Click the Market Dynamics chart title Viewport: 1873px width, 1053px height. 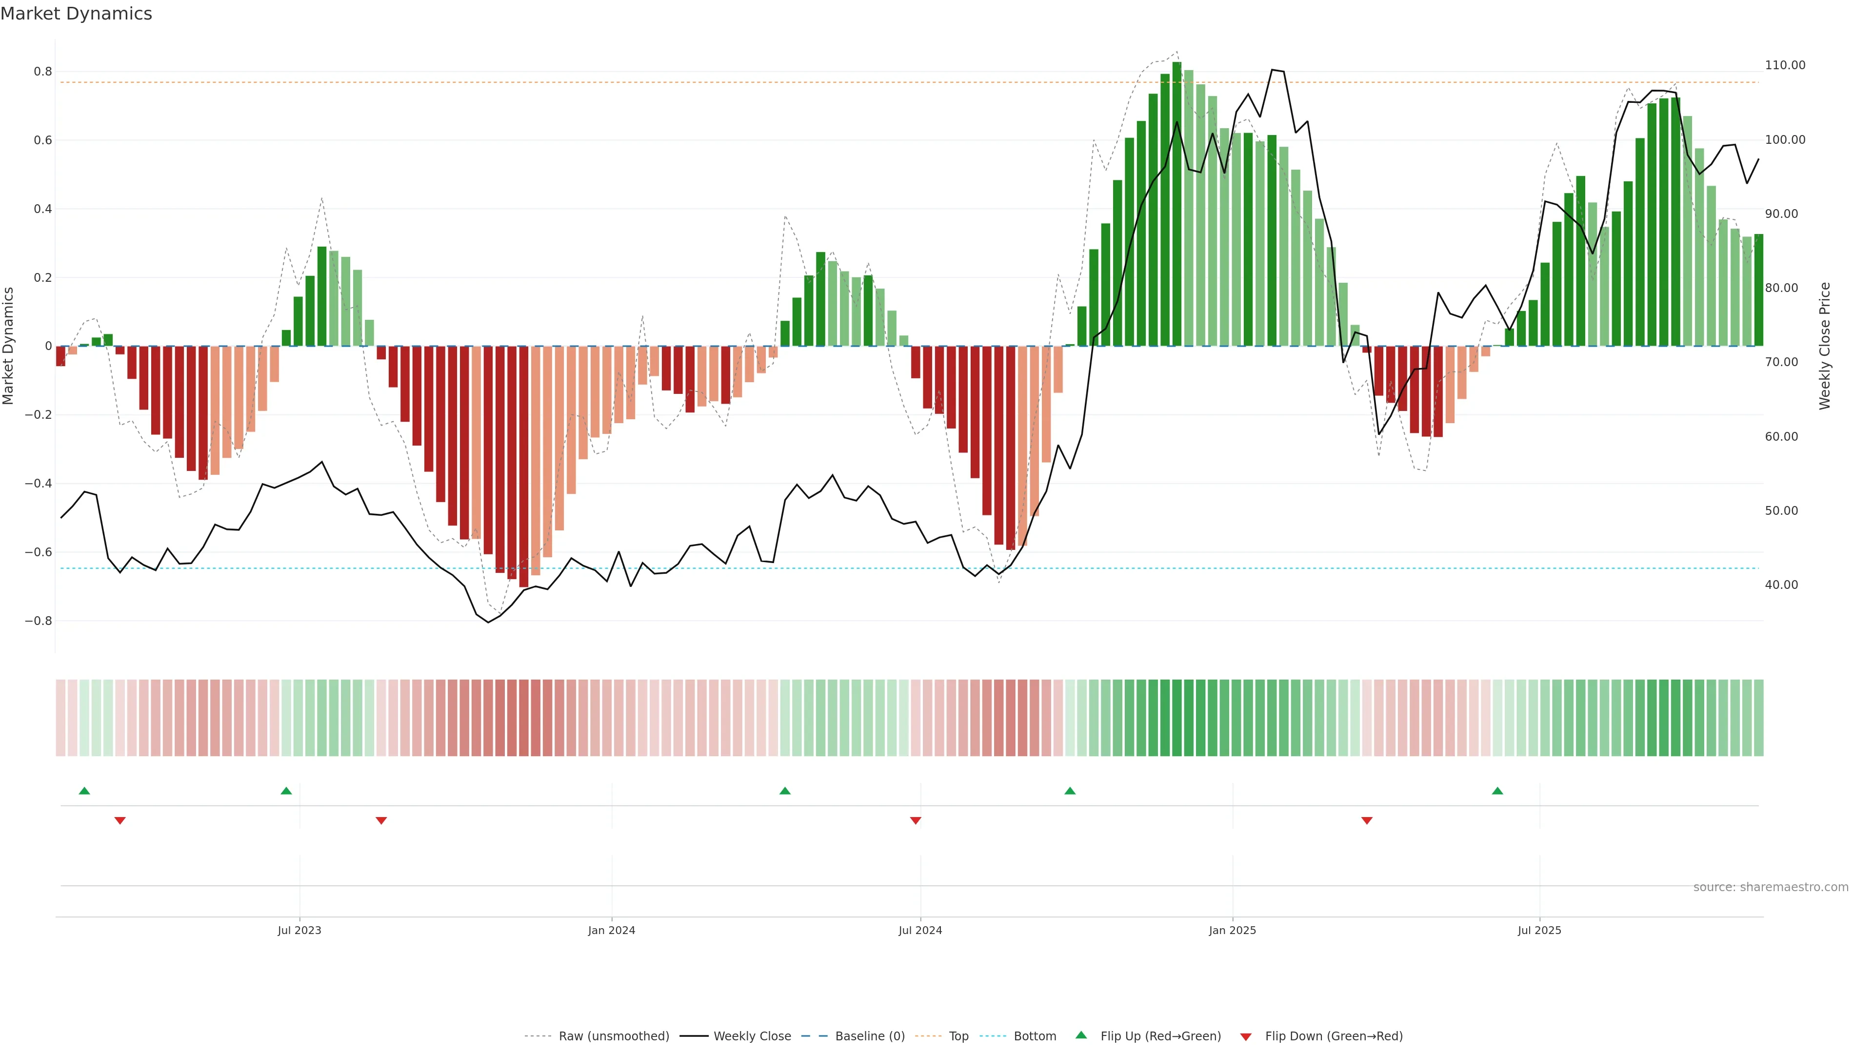[77, 14]
